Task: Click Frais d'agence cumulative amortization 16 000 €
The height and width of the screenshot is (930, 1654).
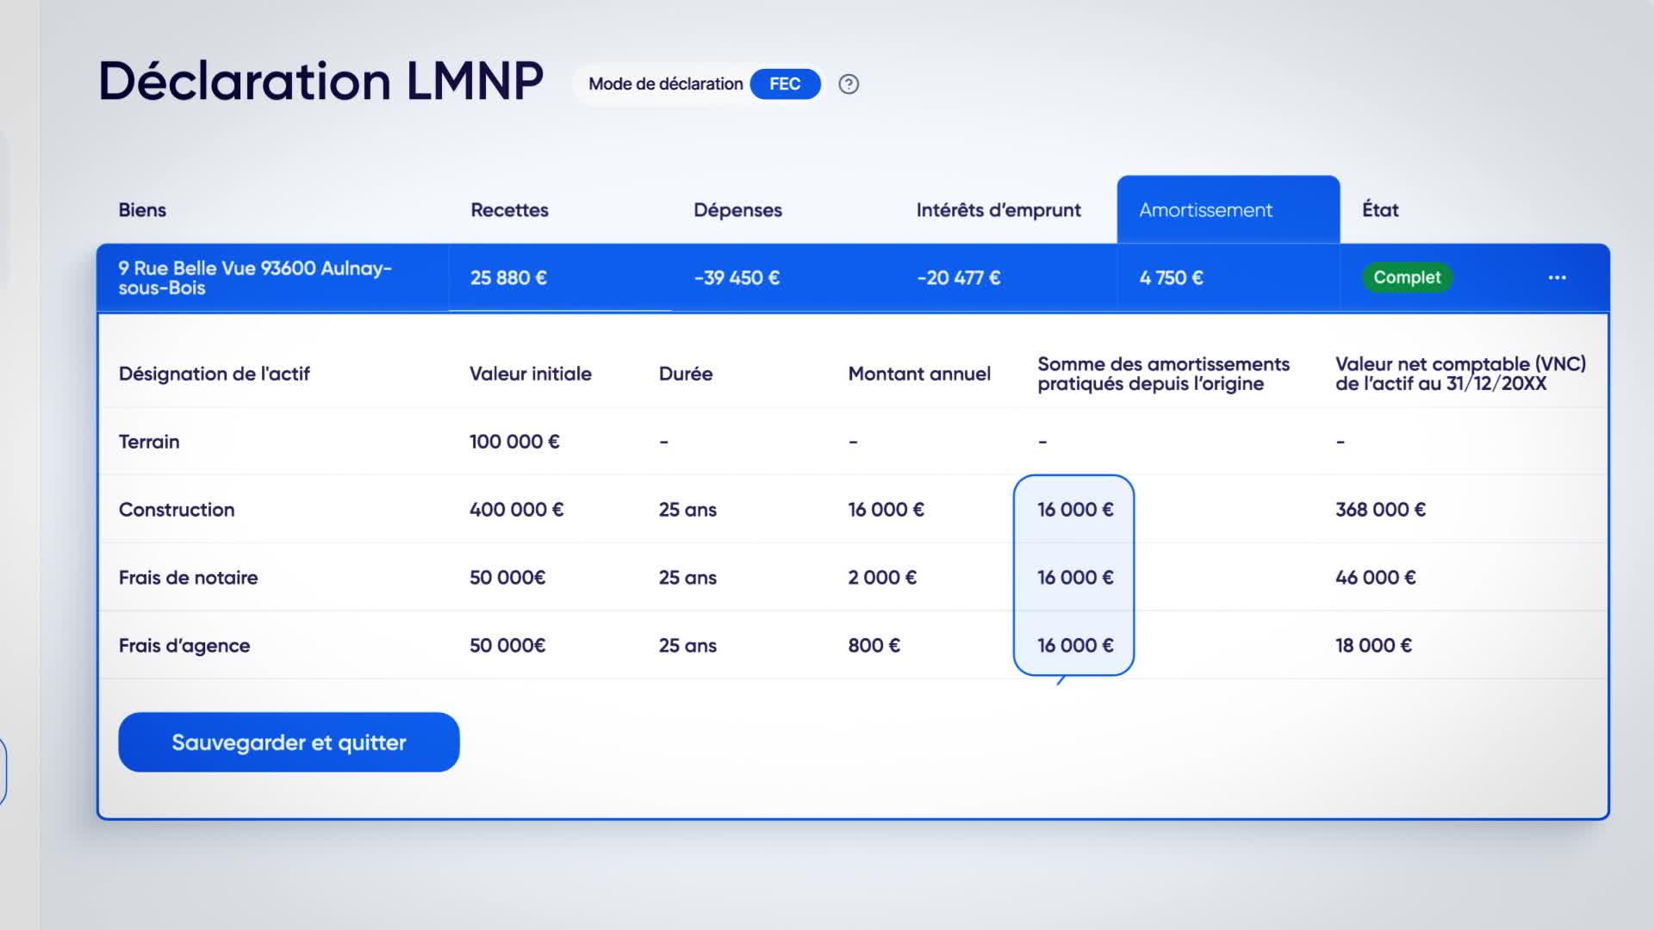Action: coord(1075,646)
